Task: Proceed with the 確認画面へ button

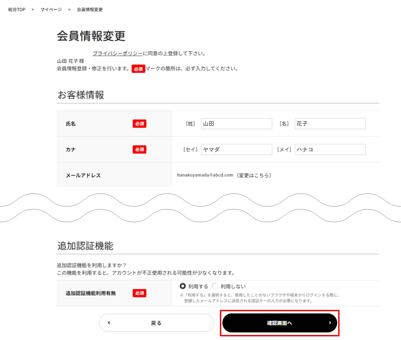Action: coord(279,323)
